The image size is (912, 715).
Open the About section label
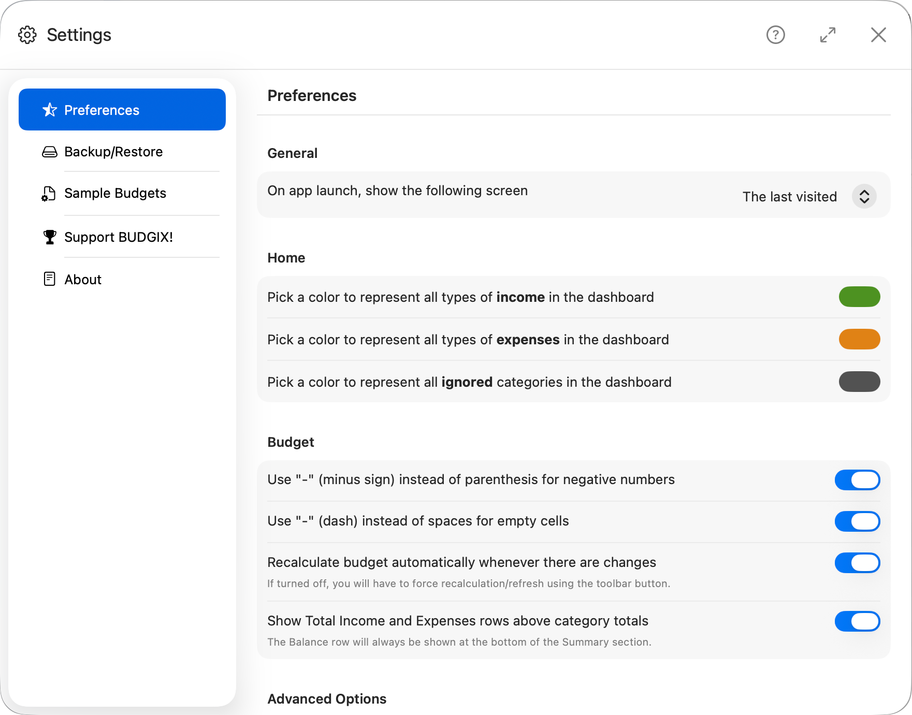click(x=83, y=280)
